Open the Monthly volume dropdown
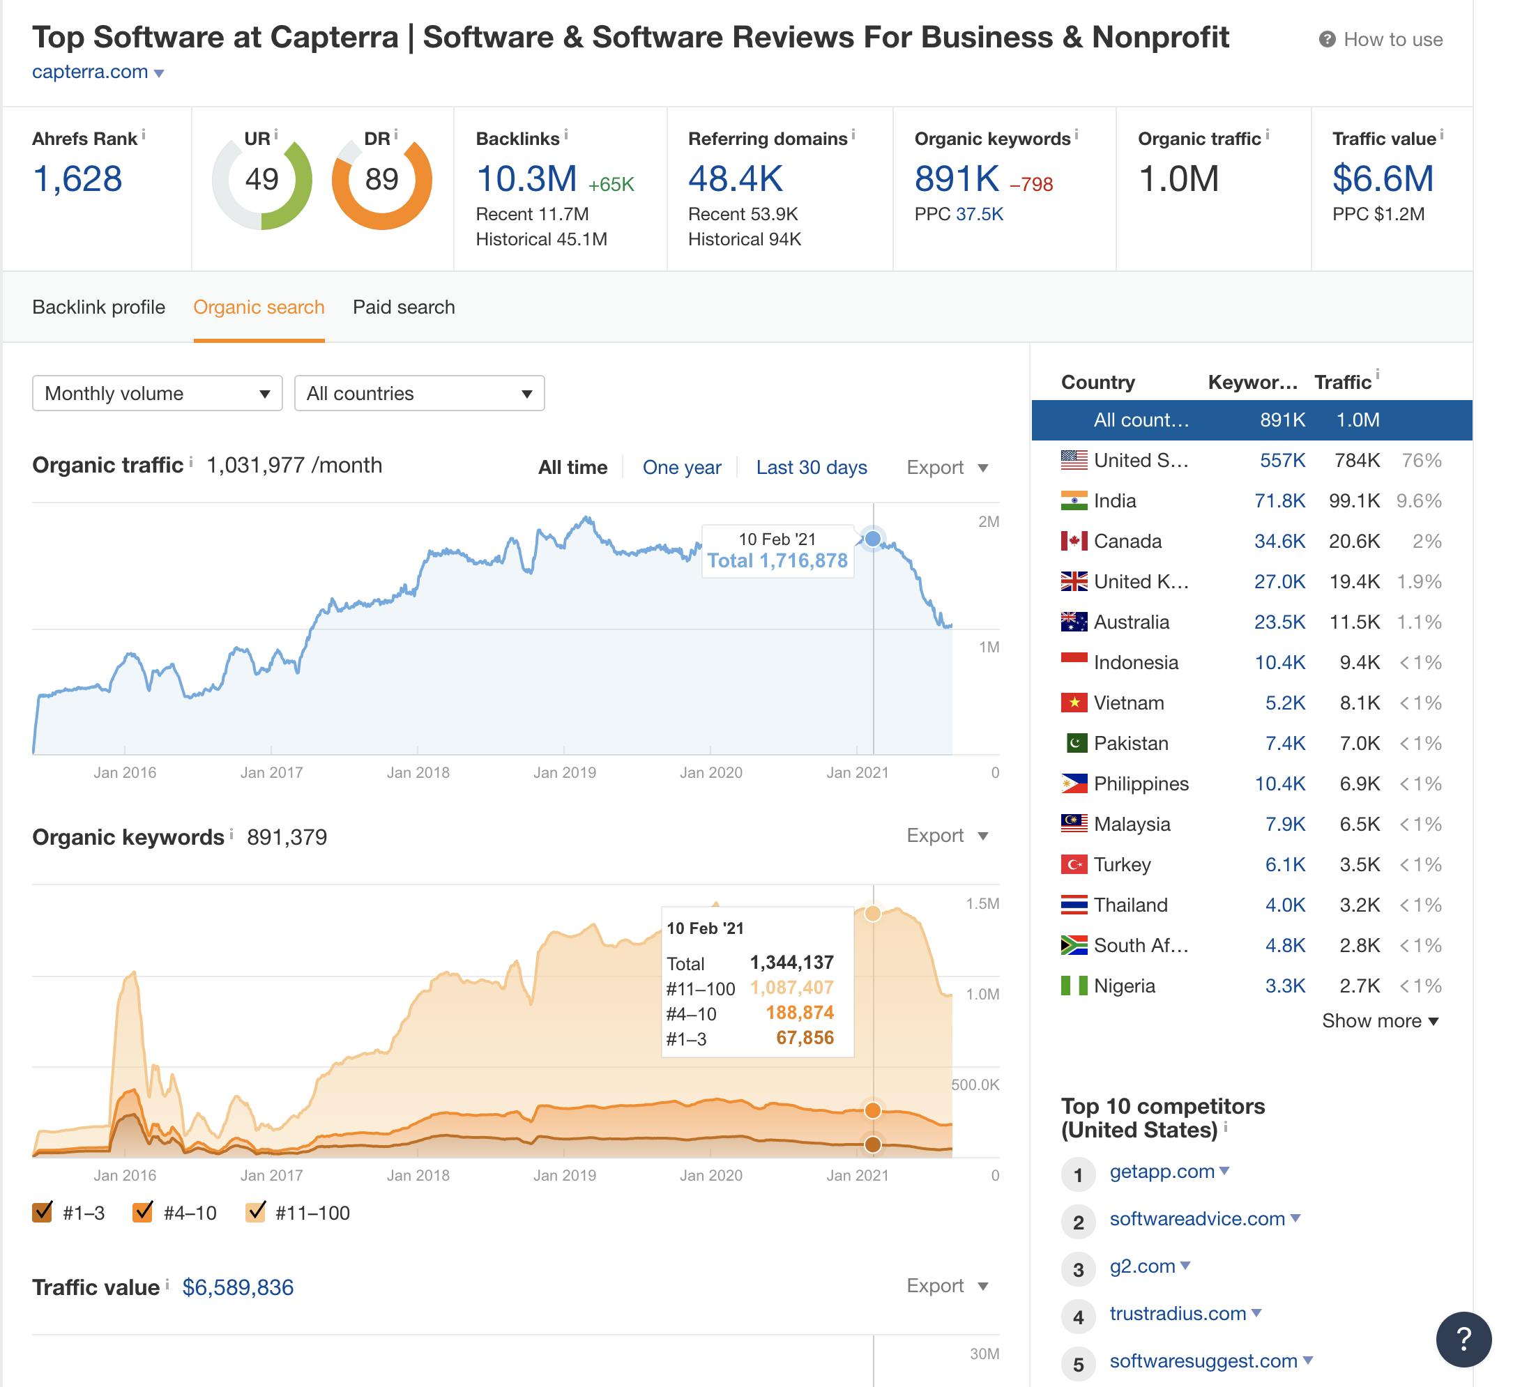Screen dimensions: 1513x1387 (157, 393)
